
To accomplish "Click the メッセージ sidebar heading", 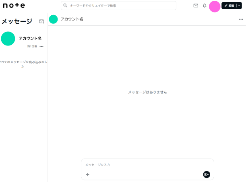I will [x=17, y=21].
